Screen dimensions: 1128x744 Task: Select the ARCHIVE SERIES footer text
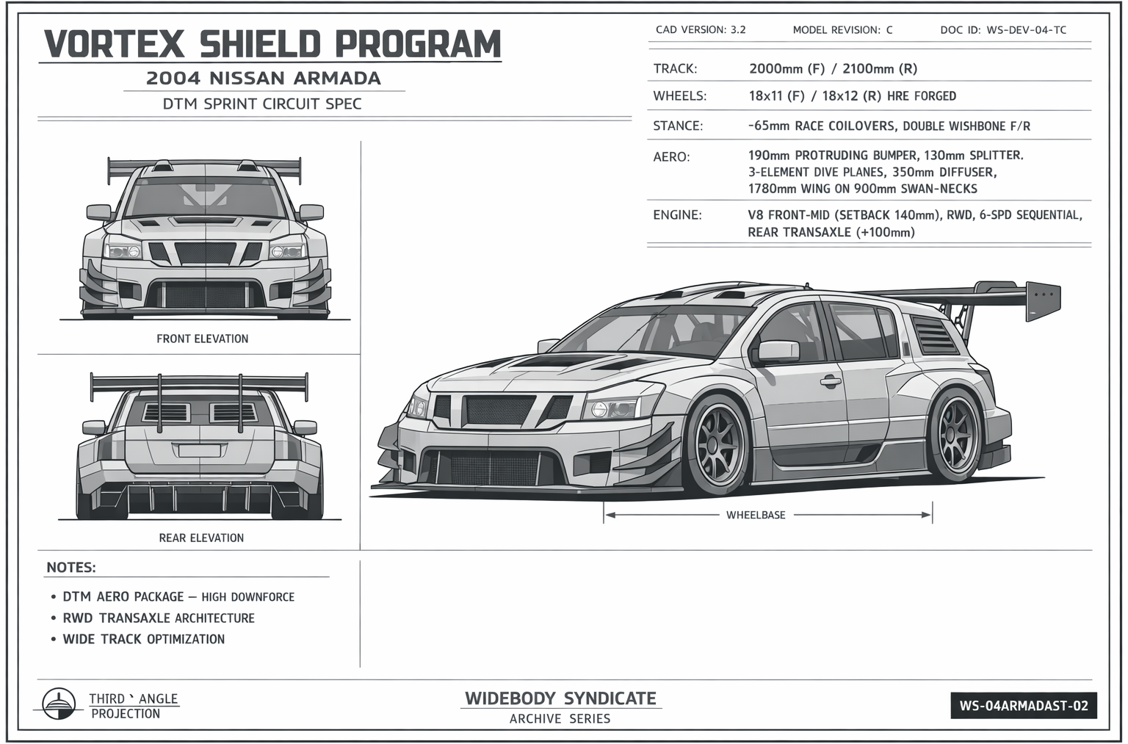coord(560,718)
